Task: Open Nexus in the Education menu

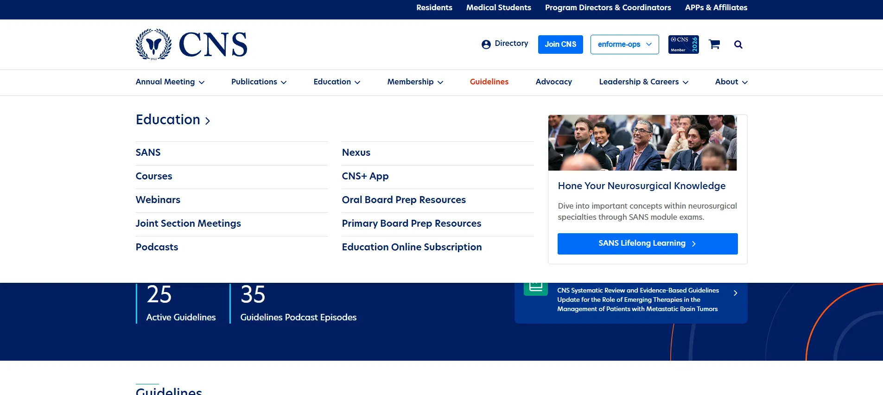Action: (356, 153)
